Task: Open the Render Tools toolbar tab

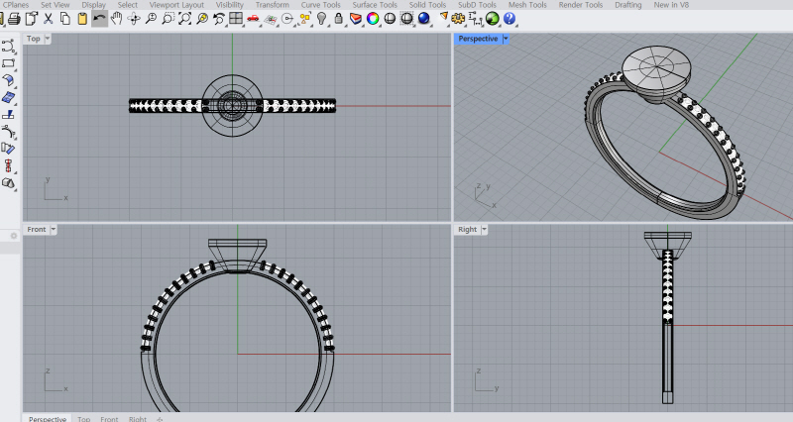Action: 581,5
